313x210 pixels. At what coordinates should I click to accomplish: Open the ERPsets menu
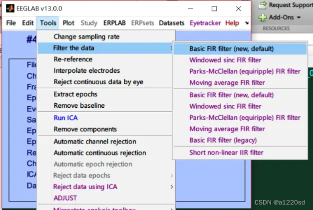point(143,23)
